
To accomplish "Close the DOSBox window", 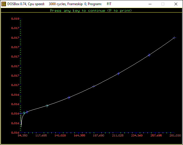I will (x=176, y=4).
